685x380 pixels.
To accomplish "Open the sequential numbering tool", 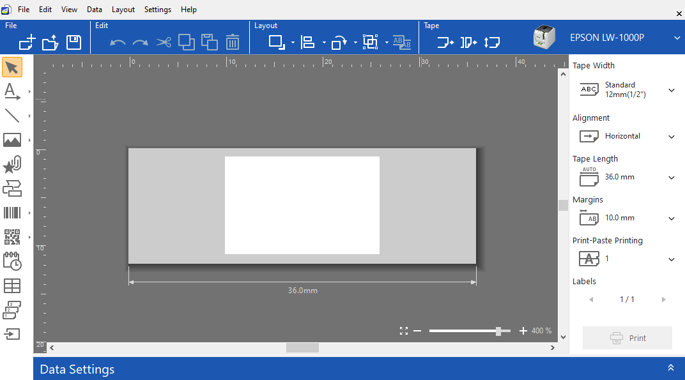I will click(x=12, y=310).
